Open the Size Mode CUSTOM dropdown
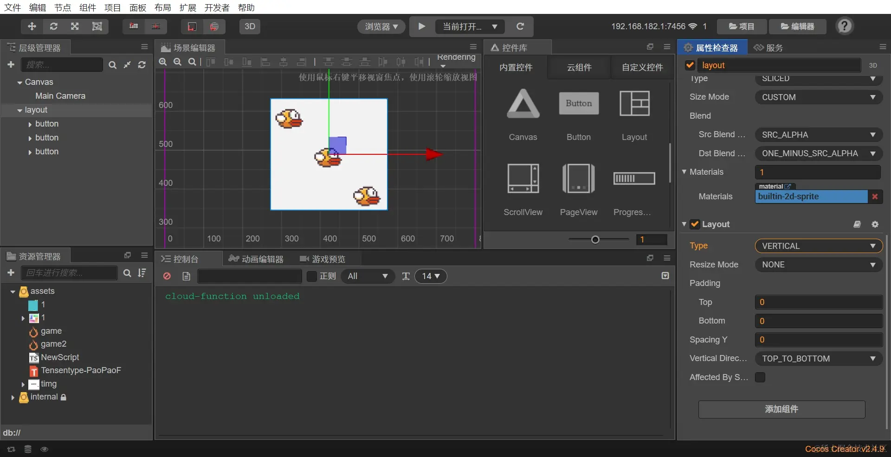891x457 pixels. (819, 97)
